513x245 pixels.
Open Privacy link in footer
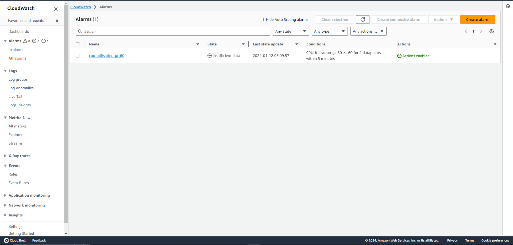coord(452,240)
